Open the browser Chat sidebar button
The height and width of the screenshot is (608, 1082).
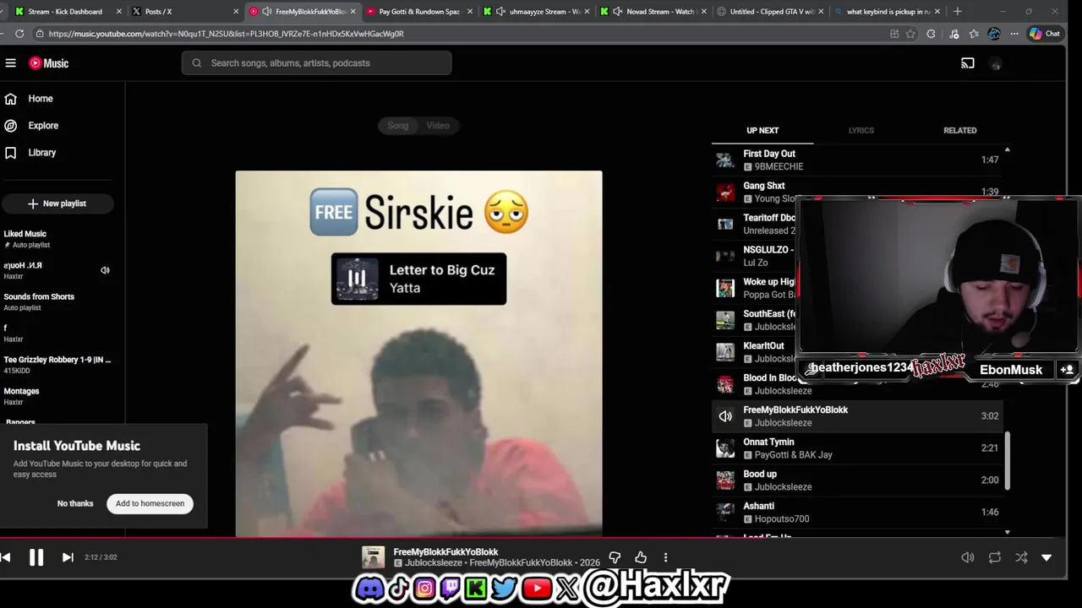pos(1045,34)
